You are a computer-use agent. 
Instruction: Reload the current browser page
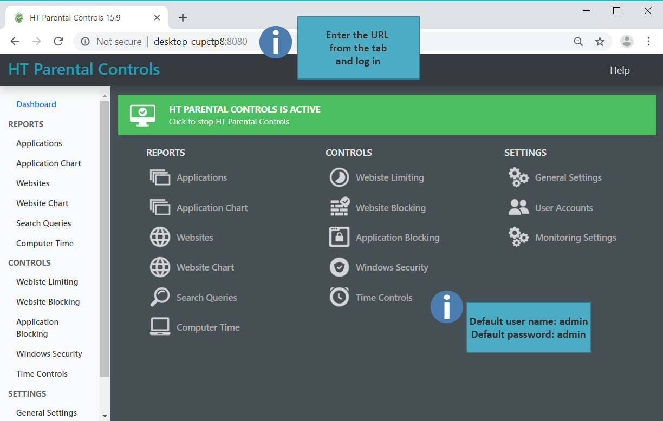[58, 42]
